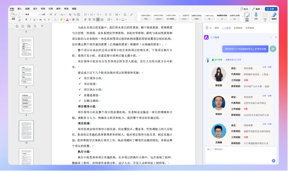
Task: Open search icon in navigation pane
Action: 35,26
